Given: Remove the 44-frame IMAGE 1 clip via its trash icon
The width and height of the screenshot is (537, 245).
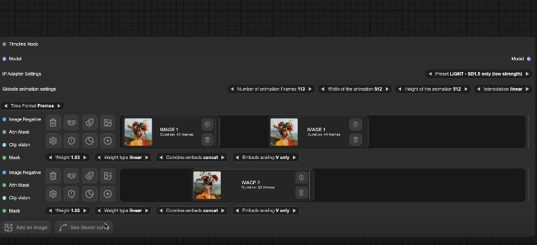Looking at the screenshot, I should coord(355,140).
